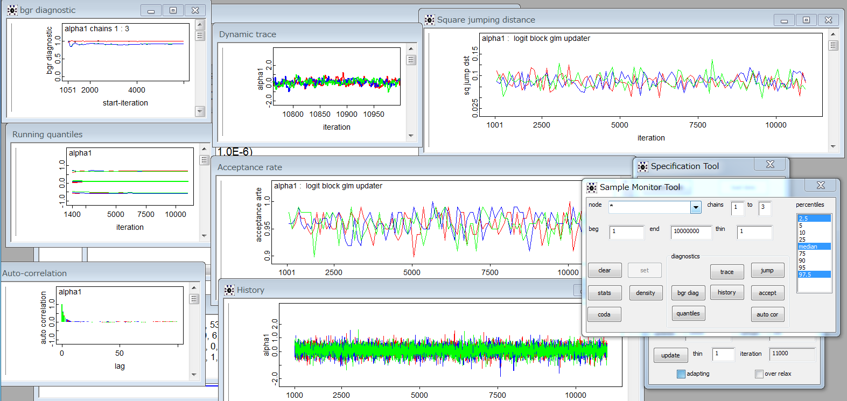Click the Square jumping distance window icon
Image resolution: width=847 pixels, height=401 pixels.
(429, 20)
